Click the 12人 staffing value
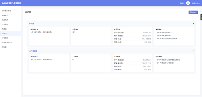202x97 pixels. coord(74,32)
